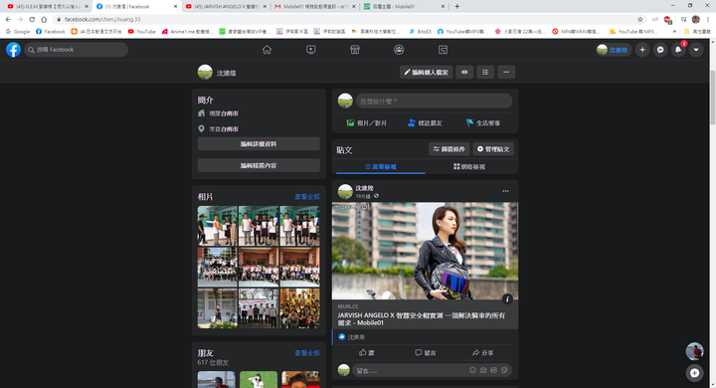
Task: Open the YouTube bookmark in bookmarks bar
Action: pyautogui.click(x=141, y=32)
